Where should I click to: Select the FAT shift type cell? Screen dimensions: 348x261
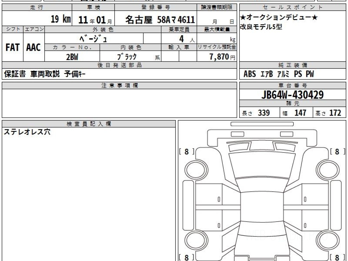coord(12,48)
